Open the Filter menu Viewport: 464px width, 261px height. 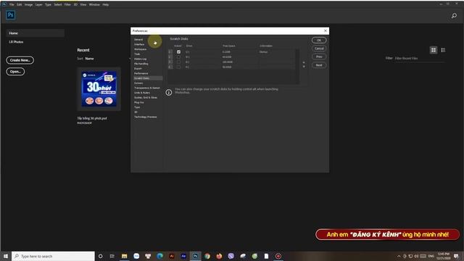67,4
